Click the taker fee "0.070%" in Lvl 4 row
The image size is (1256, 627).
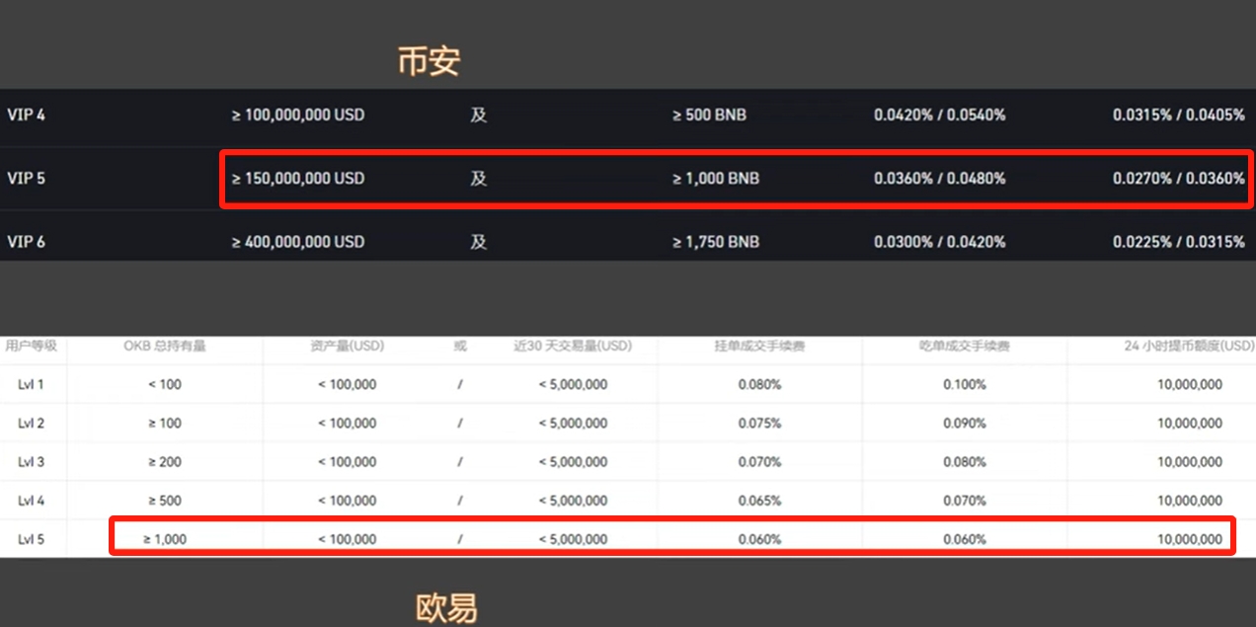964,501
